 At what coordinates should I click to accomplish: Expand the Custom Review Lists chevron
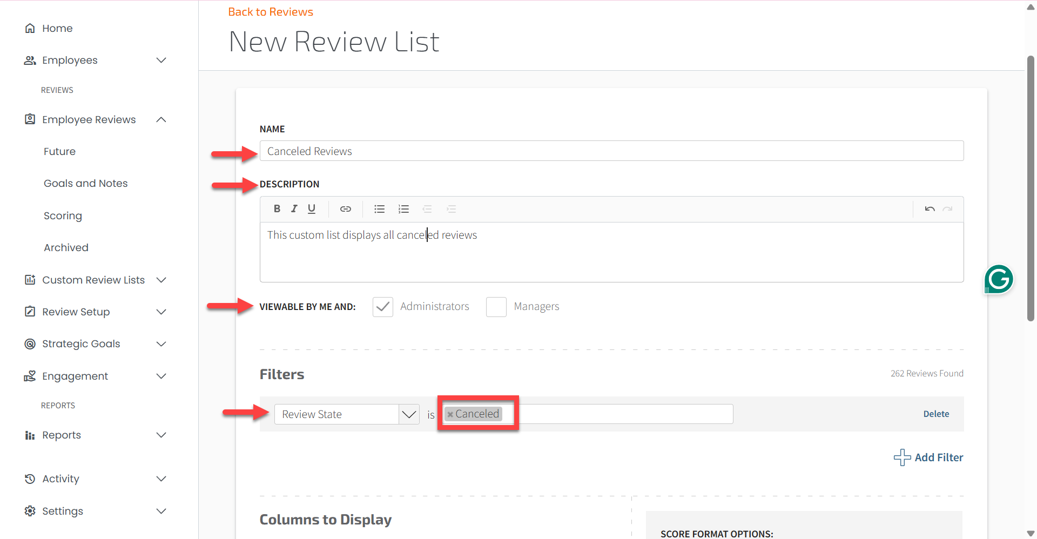click(161, 280)
